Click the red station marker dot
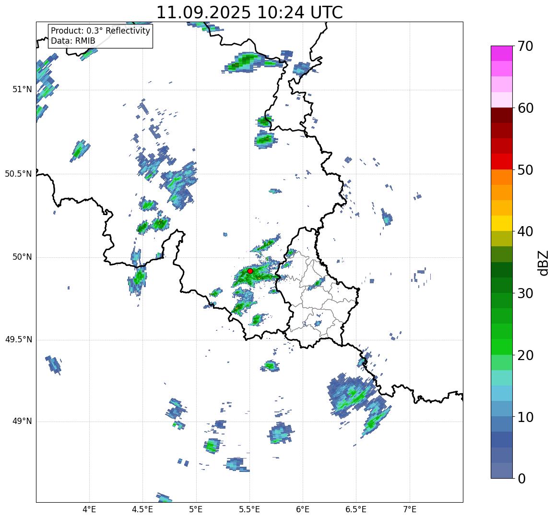The width and height of the screenshot is (555, 519). (250, 271)
